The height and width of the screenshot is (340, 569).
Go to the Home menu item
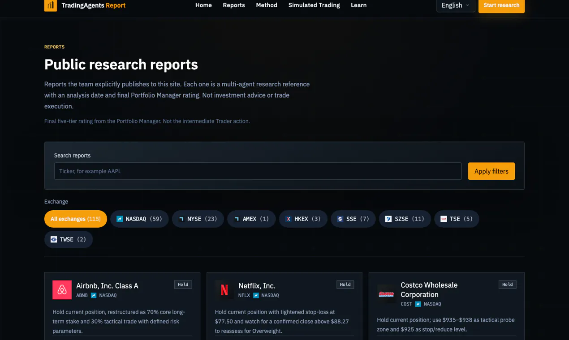pyautogui.click(x=203, y=5)
